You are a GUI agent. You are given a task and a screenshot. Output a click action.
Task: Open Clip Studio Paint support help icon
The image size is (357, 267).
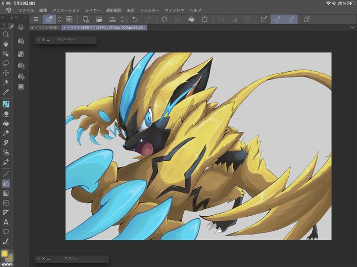(x=307, y=19)
